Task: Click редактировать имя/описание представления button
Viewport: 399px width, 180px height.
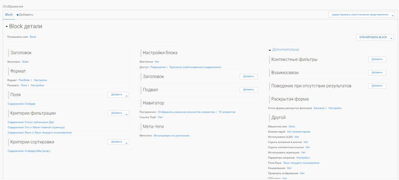Action: 360,15
